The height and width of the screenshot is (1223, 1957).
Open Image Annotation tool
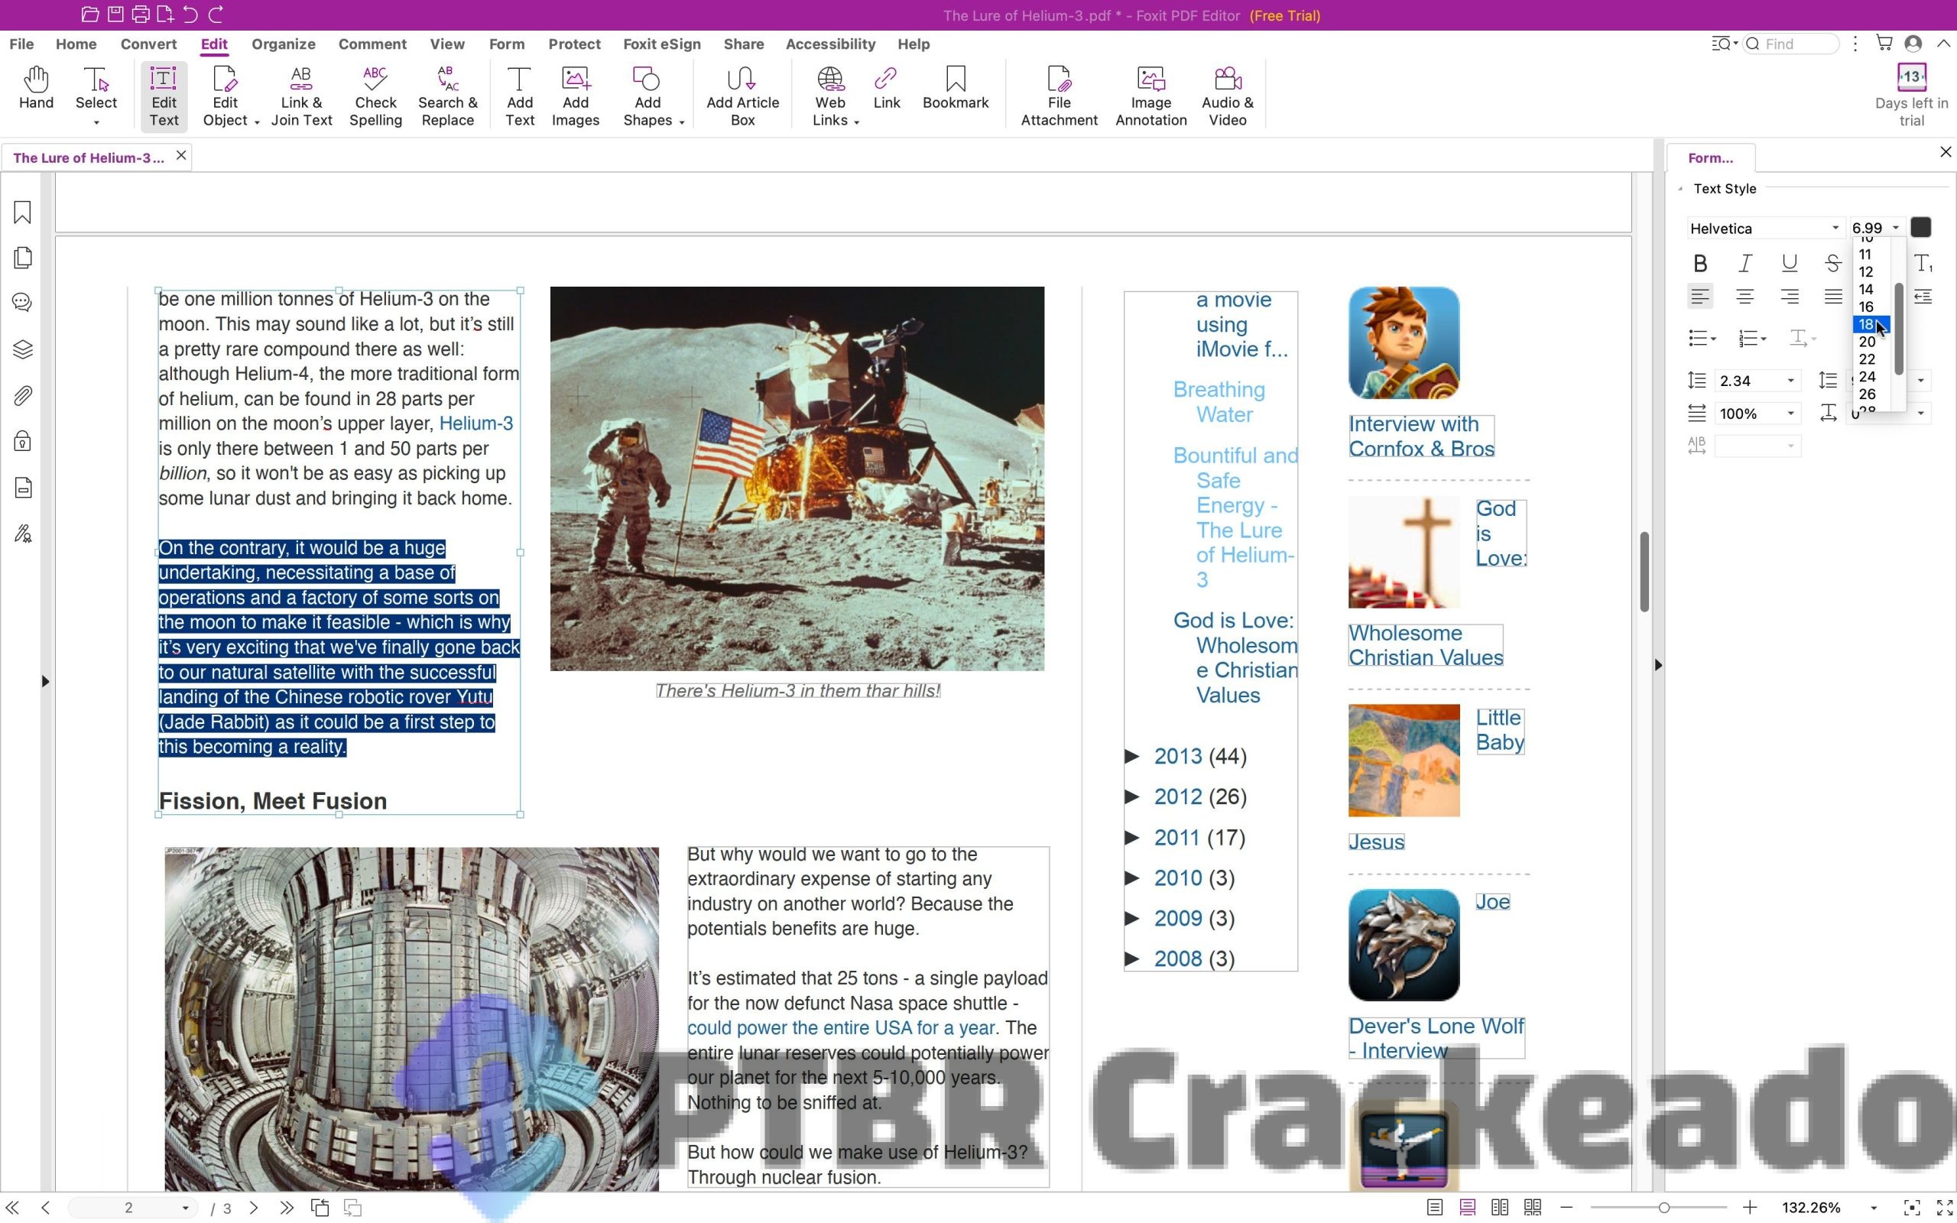[x=1151, y=96]
